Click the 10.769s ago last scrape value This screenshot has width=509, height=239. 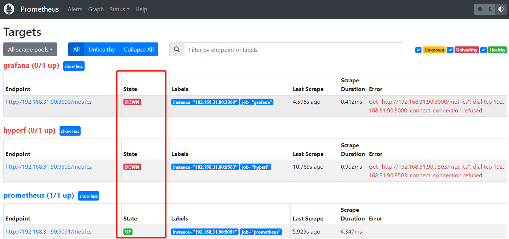click(308, 167)
